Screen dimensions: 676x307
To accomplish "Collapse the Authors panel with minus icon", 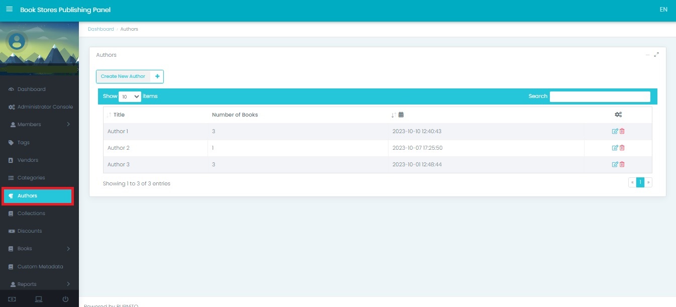I will point(648,55).
